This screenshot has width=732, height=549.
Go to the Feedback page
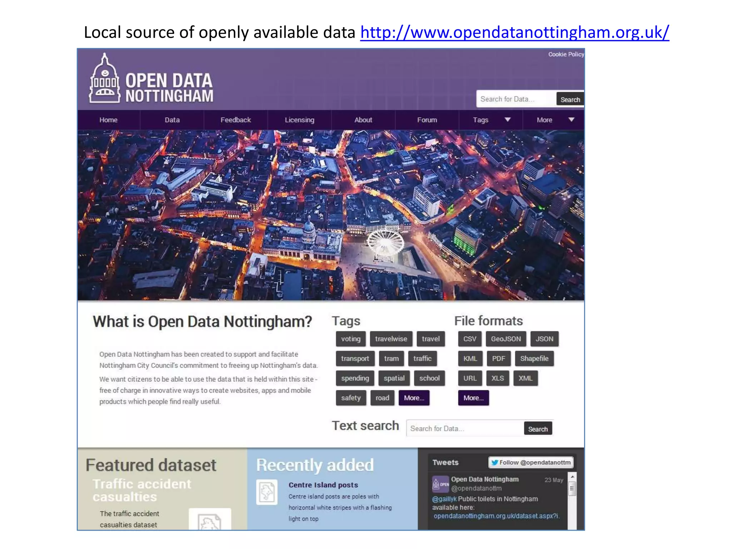236,120
